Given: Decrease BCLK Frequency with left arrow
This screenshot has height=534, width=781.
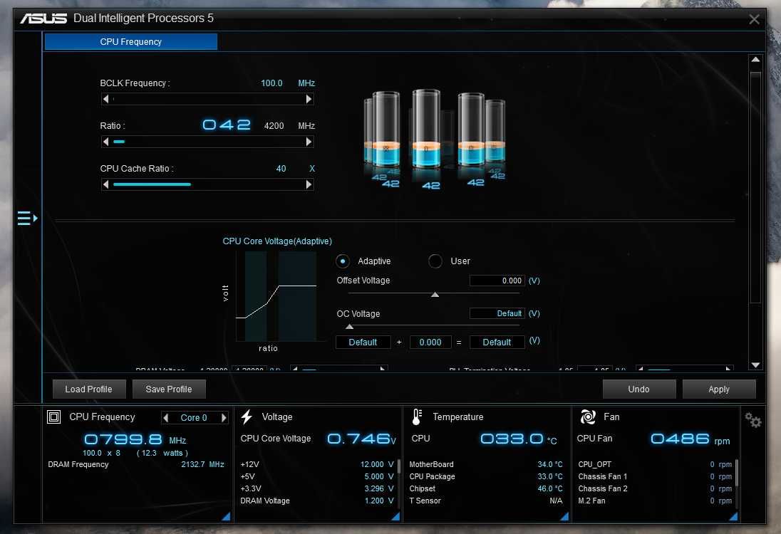Looking at the screenshot, I should [x=105, y=99].
